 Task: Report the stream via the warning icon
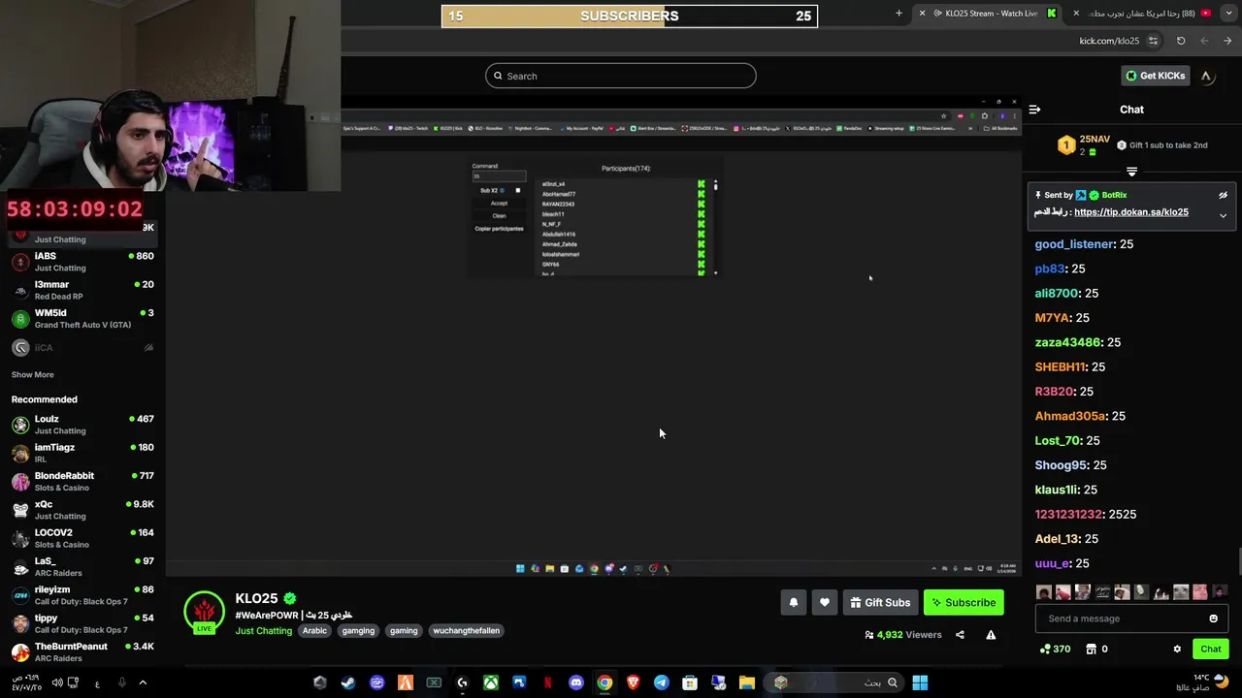tap(991, 635)
